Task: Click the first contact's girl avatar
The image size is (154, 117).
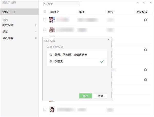Action: click(x=52, y=20)
